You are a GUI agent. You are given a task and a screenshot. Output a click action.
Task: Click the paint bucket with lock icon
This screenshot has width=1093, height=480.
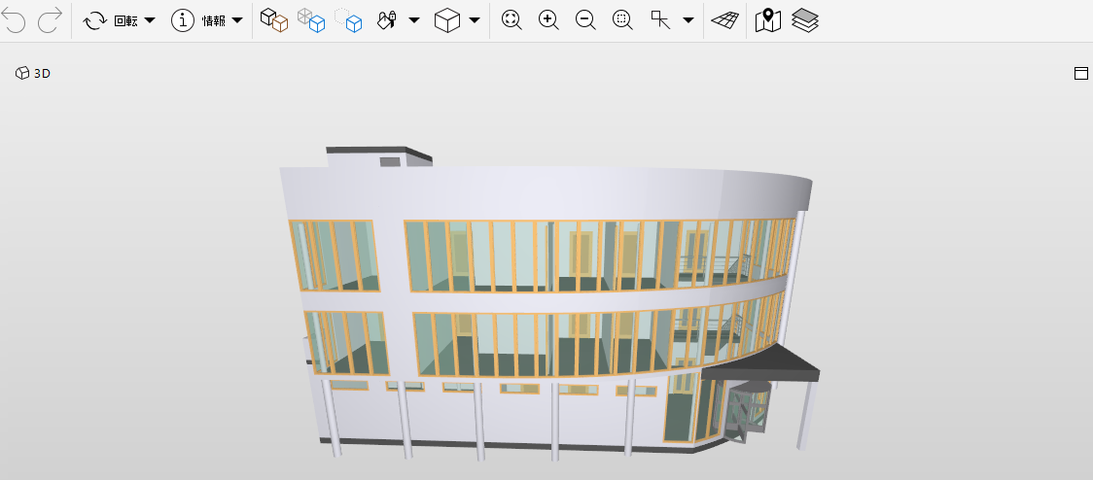point(387,20)
